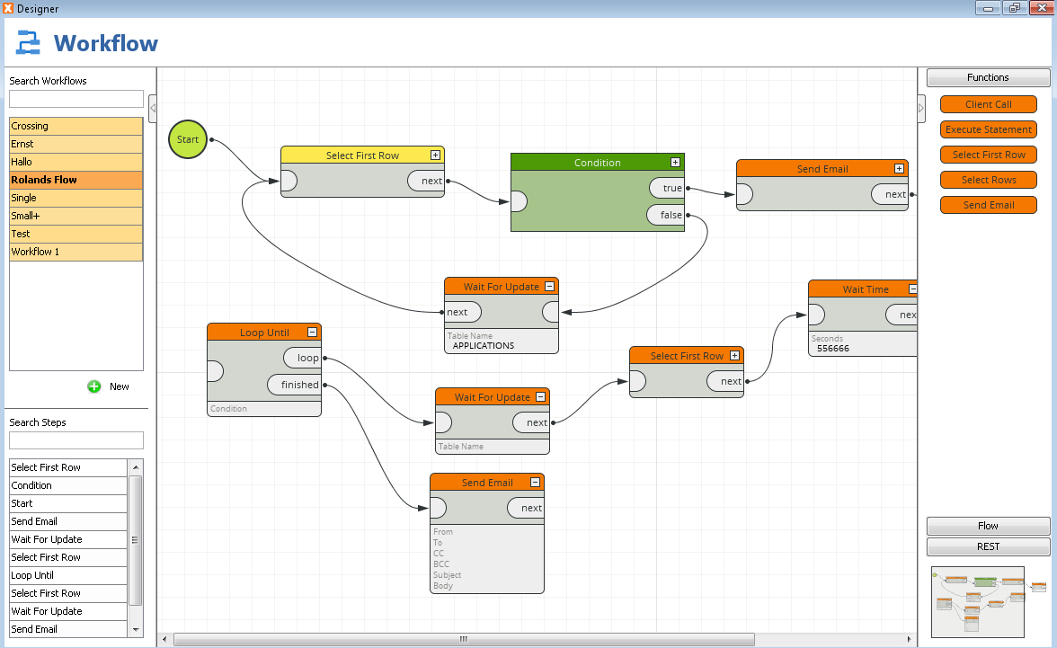Focus the Search Workflows field
Screen dimensions: 1057x648
click(x=76, y=99)
